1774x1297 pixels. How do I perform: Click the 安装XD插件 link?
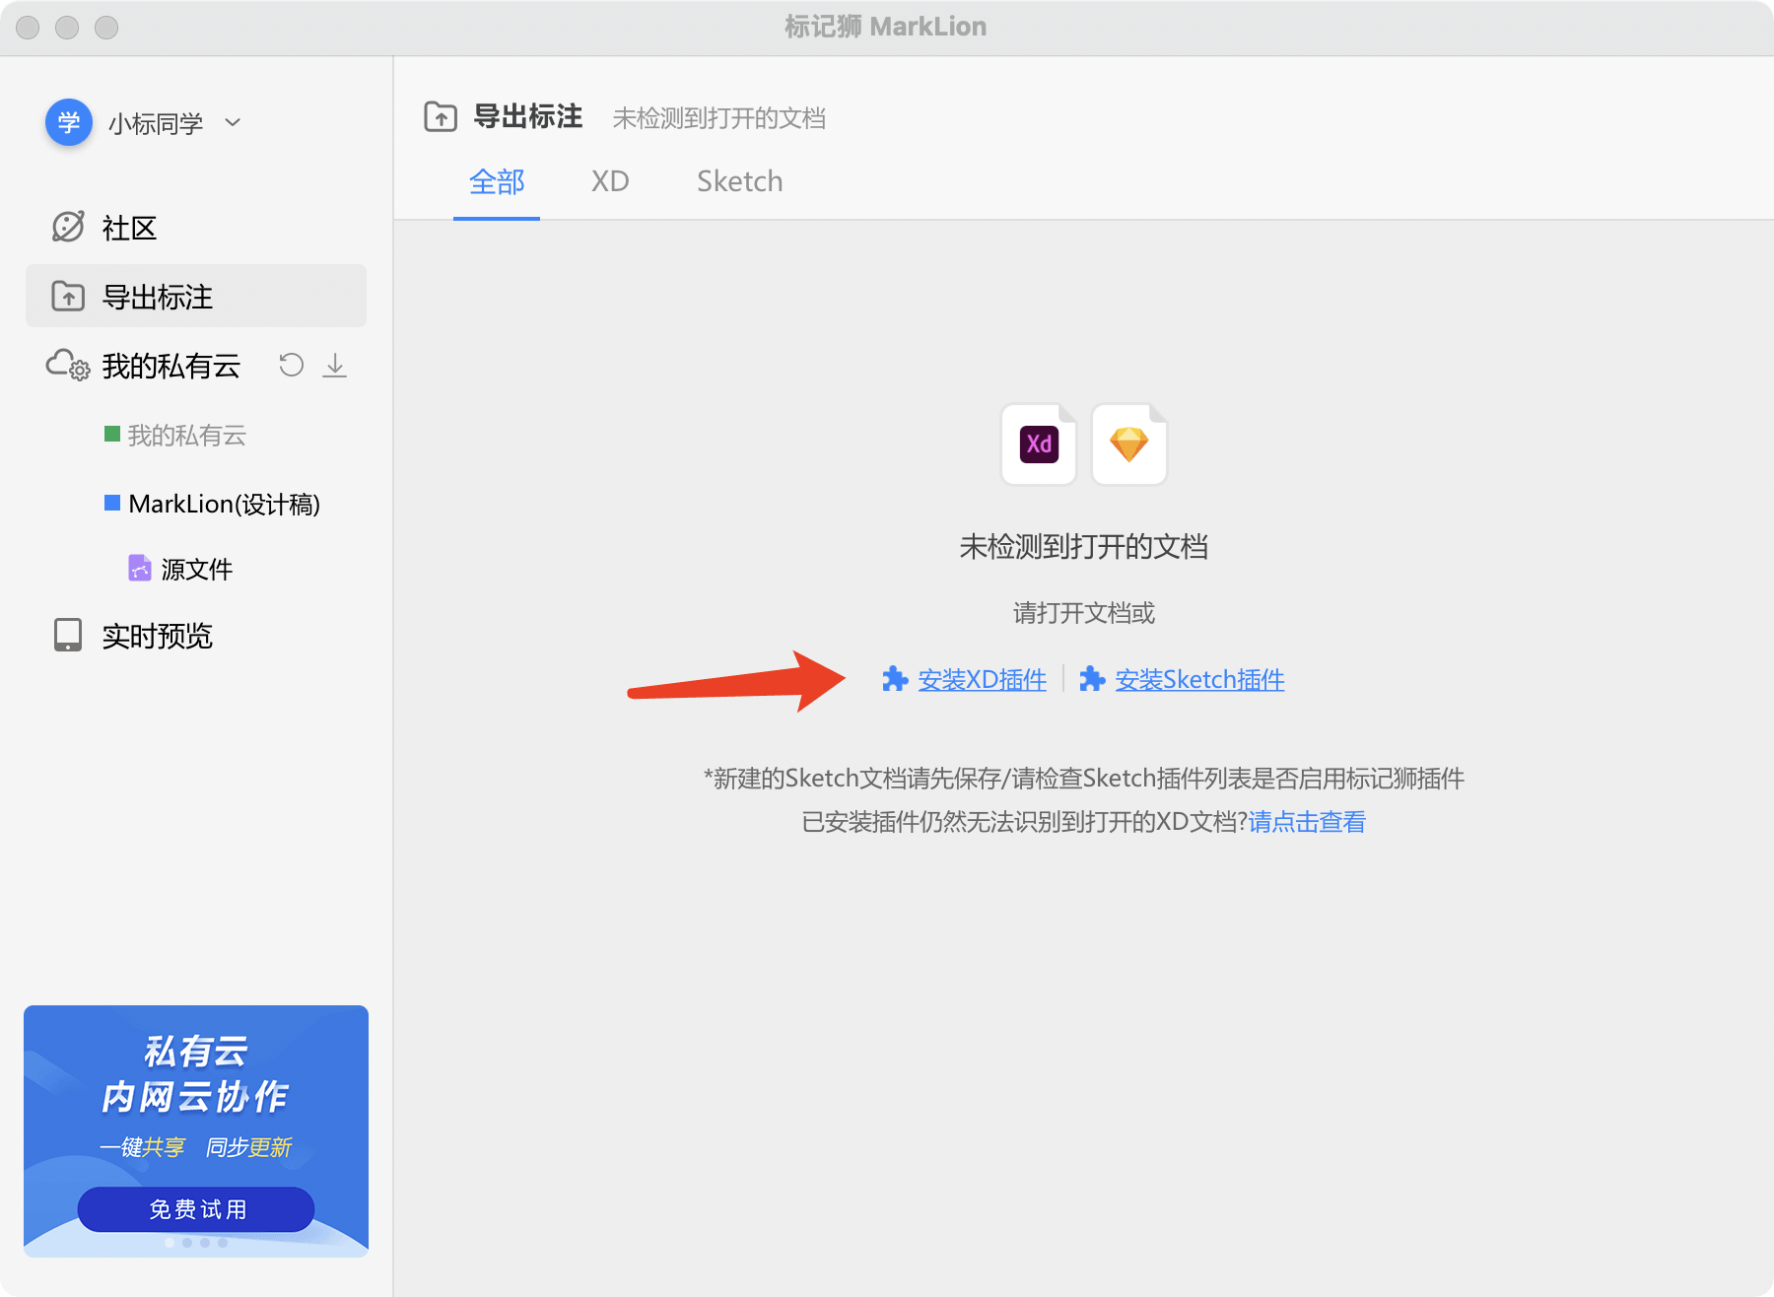click(x=982, y=680)
